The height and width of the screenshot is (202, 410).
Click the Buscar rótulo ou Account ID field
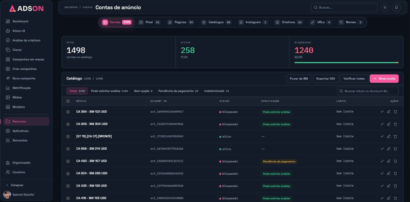click(x=368, y=91)
